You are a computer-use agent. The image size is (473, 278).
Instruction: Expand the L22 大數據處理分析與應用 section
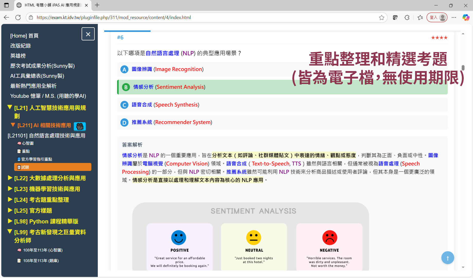[50, 178]
